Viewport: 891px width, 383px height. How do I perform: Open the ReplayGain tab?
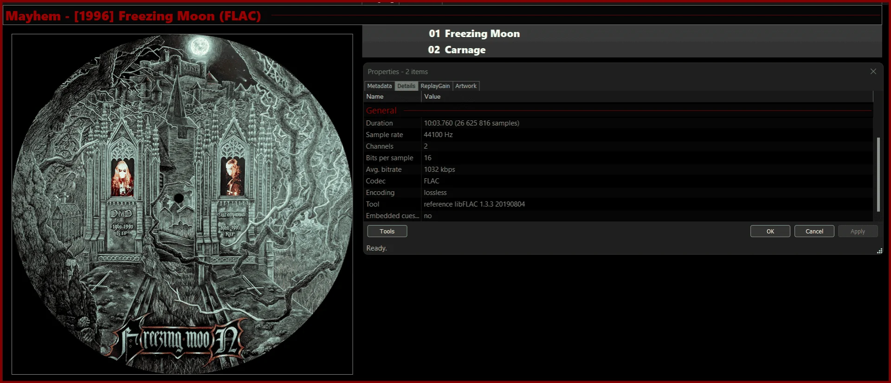click(x=435, y=86)
